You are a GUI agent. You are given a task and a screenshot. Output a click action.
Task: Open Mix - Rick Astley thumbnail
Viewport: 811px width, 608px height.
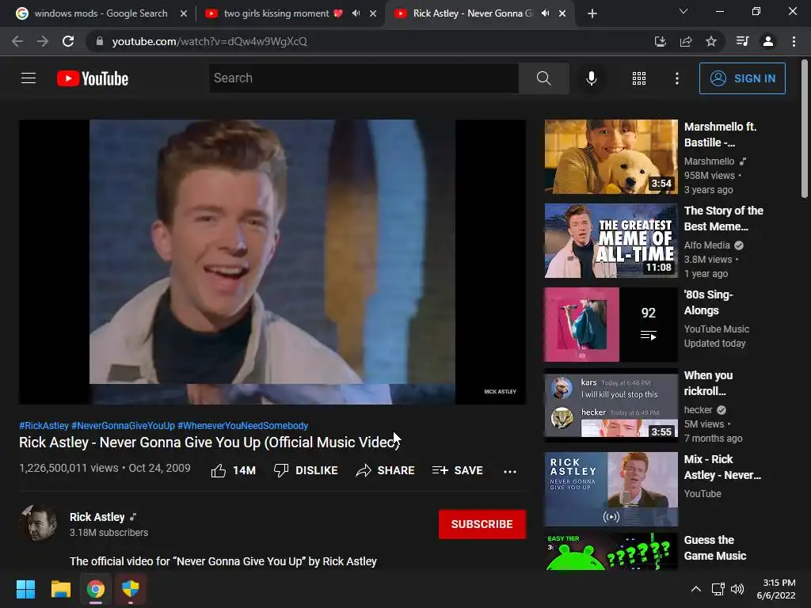click(611, 489)
